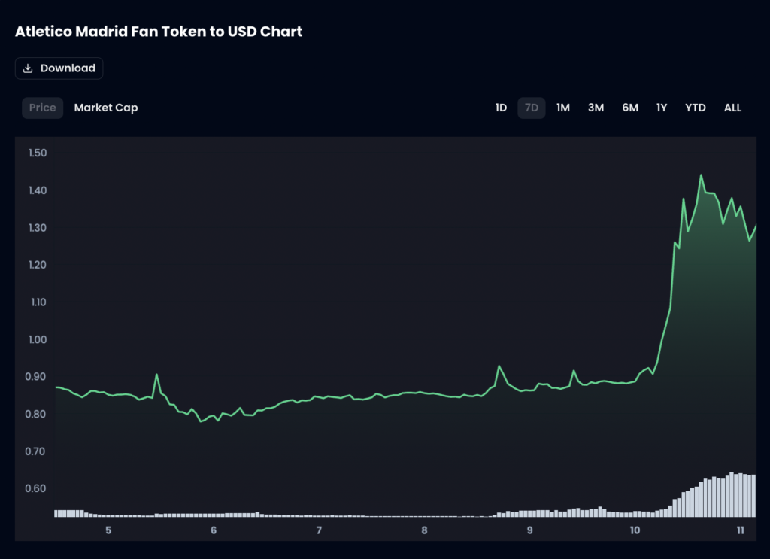
Task: Pick the YTD range option
Action: click(696, 108)
